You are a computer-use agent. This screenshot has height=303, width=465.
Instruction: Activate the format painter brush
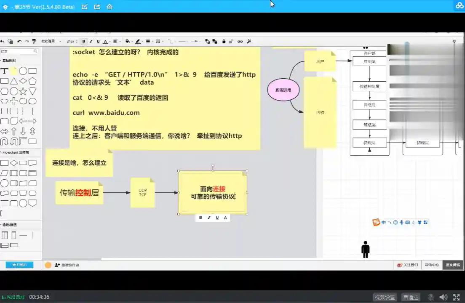(34, 42)
